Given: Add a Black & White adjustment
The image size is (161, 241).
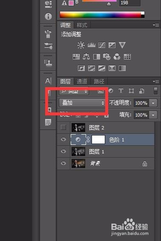Looking at the screenshot, I should click(x=97, y=57).
